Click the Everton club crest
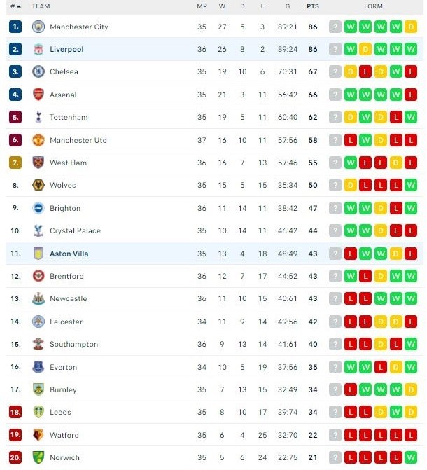427x470 pixels. pos(38,367)
